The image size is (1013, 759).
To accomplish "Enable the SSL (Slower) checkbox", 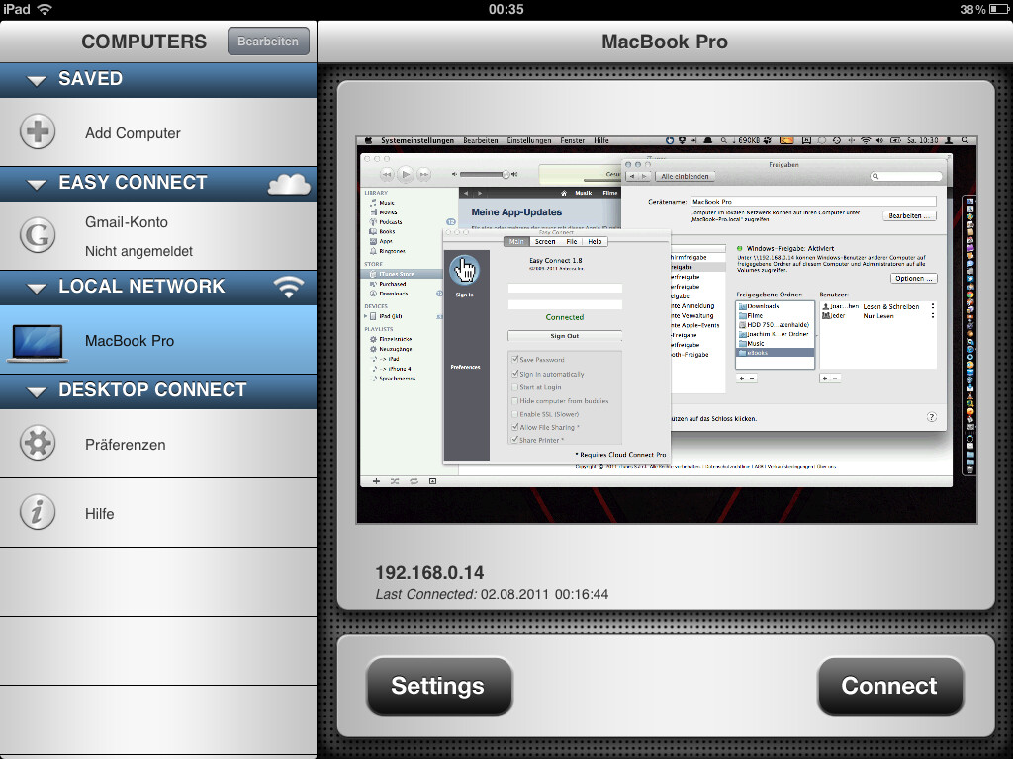I will [x=515, y=413].
